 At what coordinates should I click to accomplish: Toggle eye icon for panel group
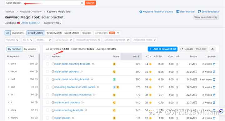click(36, 64)
